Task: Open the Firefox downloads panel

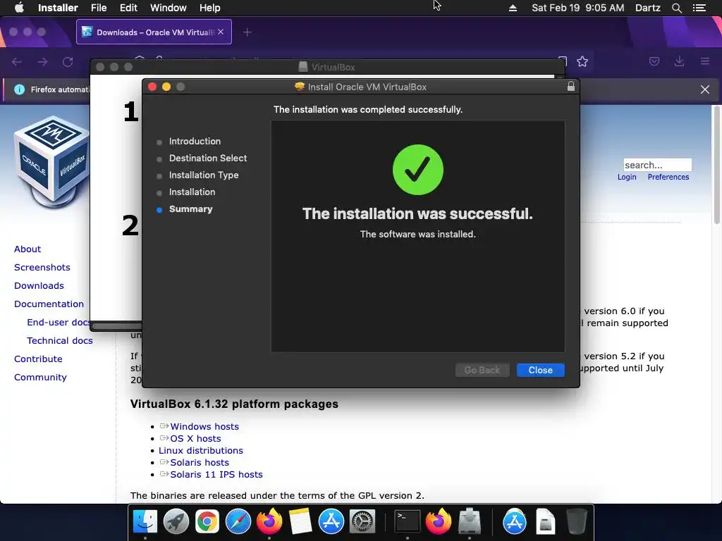Action: point(679,62)
